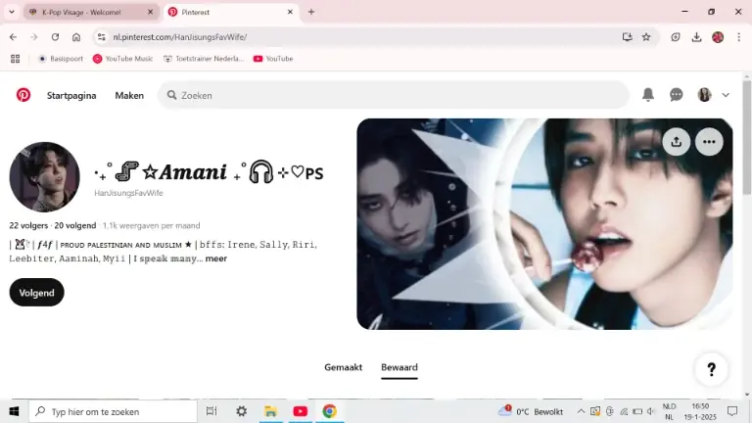The width and height of the screenshot is (752, 423).
Task: Close the K-Pop Visage tab
Action: pos(150,12)
